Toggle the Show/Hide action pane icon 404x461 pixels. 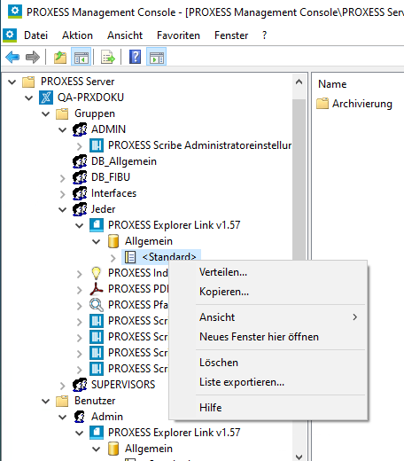157,57
